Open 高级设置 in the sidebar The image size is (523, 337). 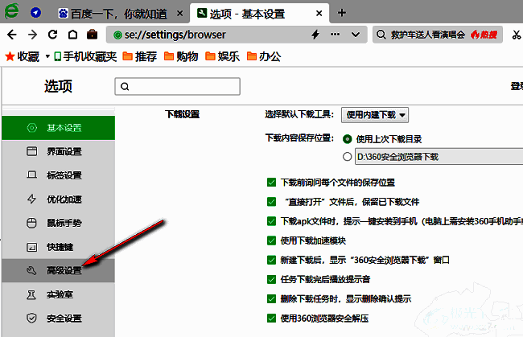coord(63,270)
